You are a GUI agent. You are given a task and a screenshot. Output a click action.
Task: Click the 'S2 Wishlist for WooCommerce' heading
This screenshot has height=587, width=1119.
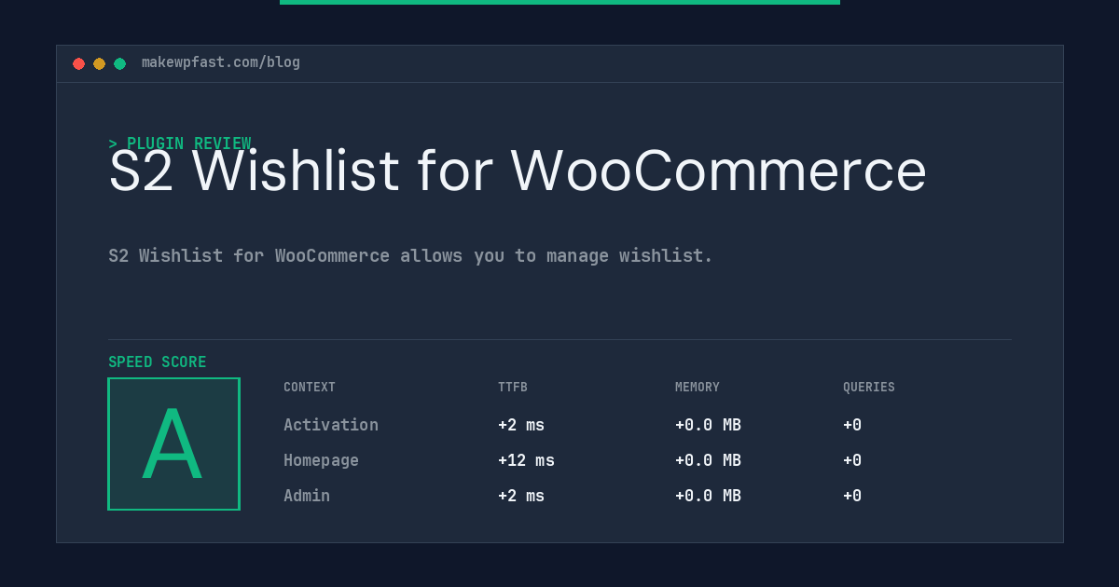518,171
